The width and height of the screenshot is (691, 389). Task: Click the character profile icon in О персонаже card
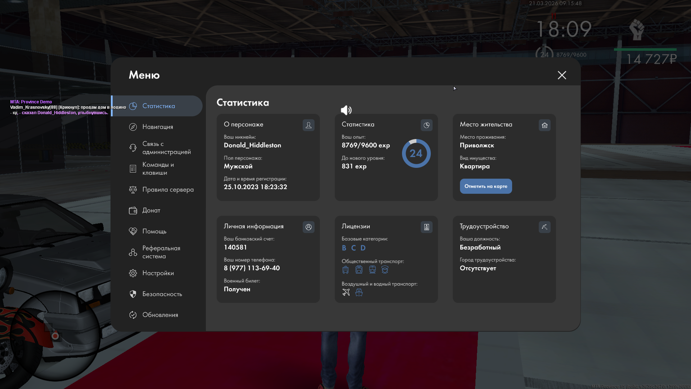point(308,125)
